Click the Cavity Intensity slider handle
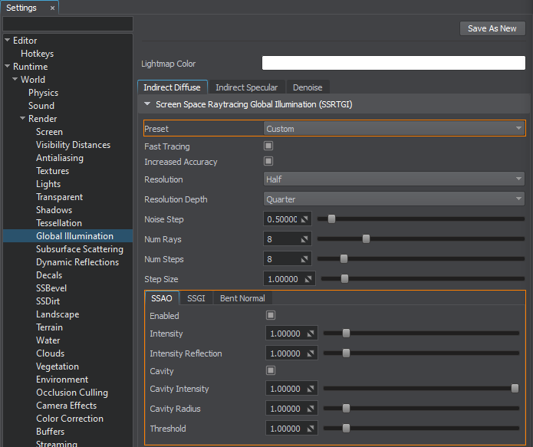The image size is (533, 447). (515, 389)
